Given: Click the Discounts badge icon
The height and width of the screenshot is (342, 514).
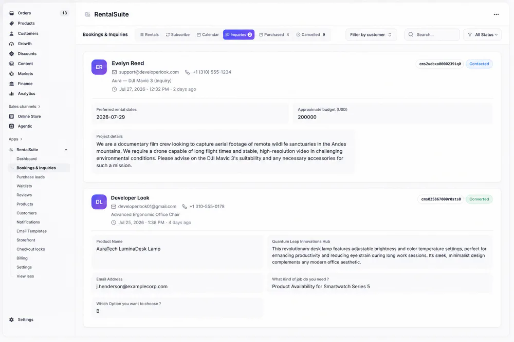Looking at the screenshot, I should pyautogui.click(x=11, y=54).
